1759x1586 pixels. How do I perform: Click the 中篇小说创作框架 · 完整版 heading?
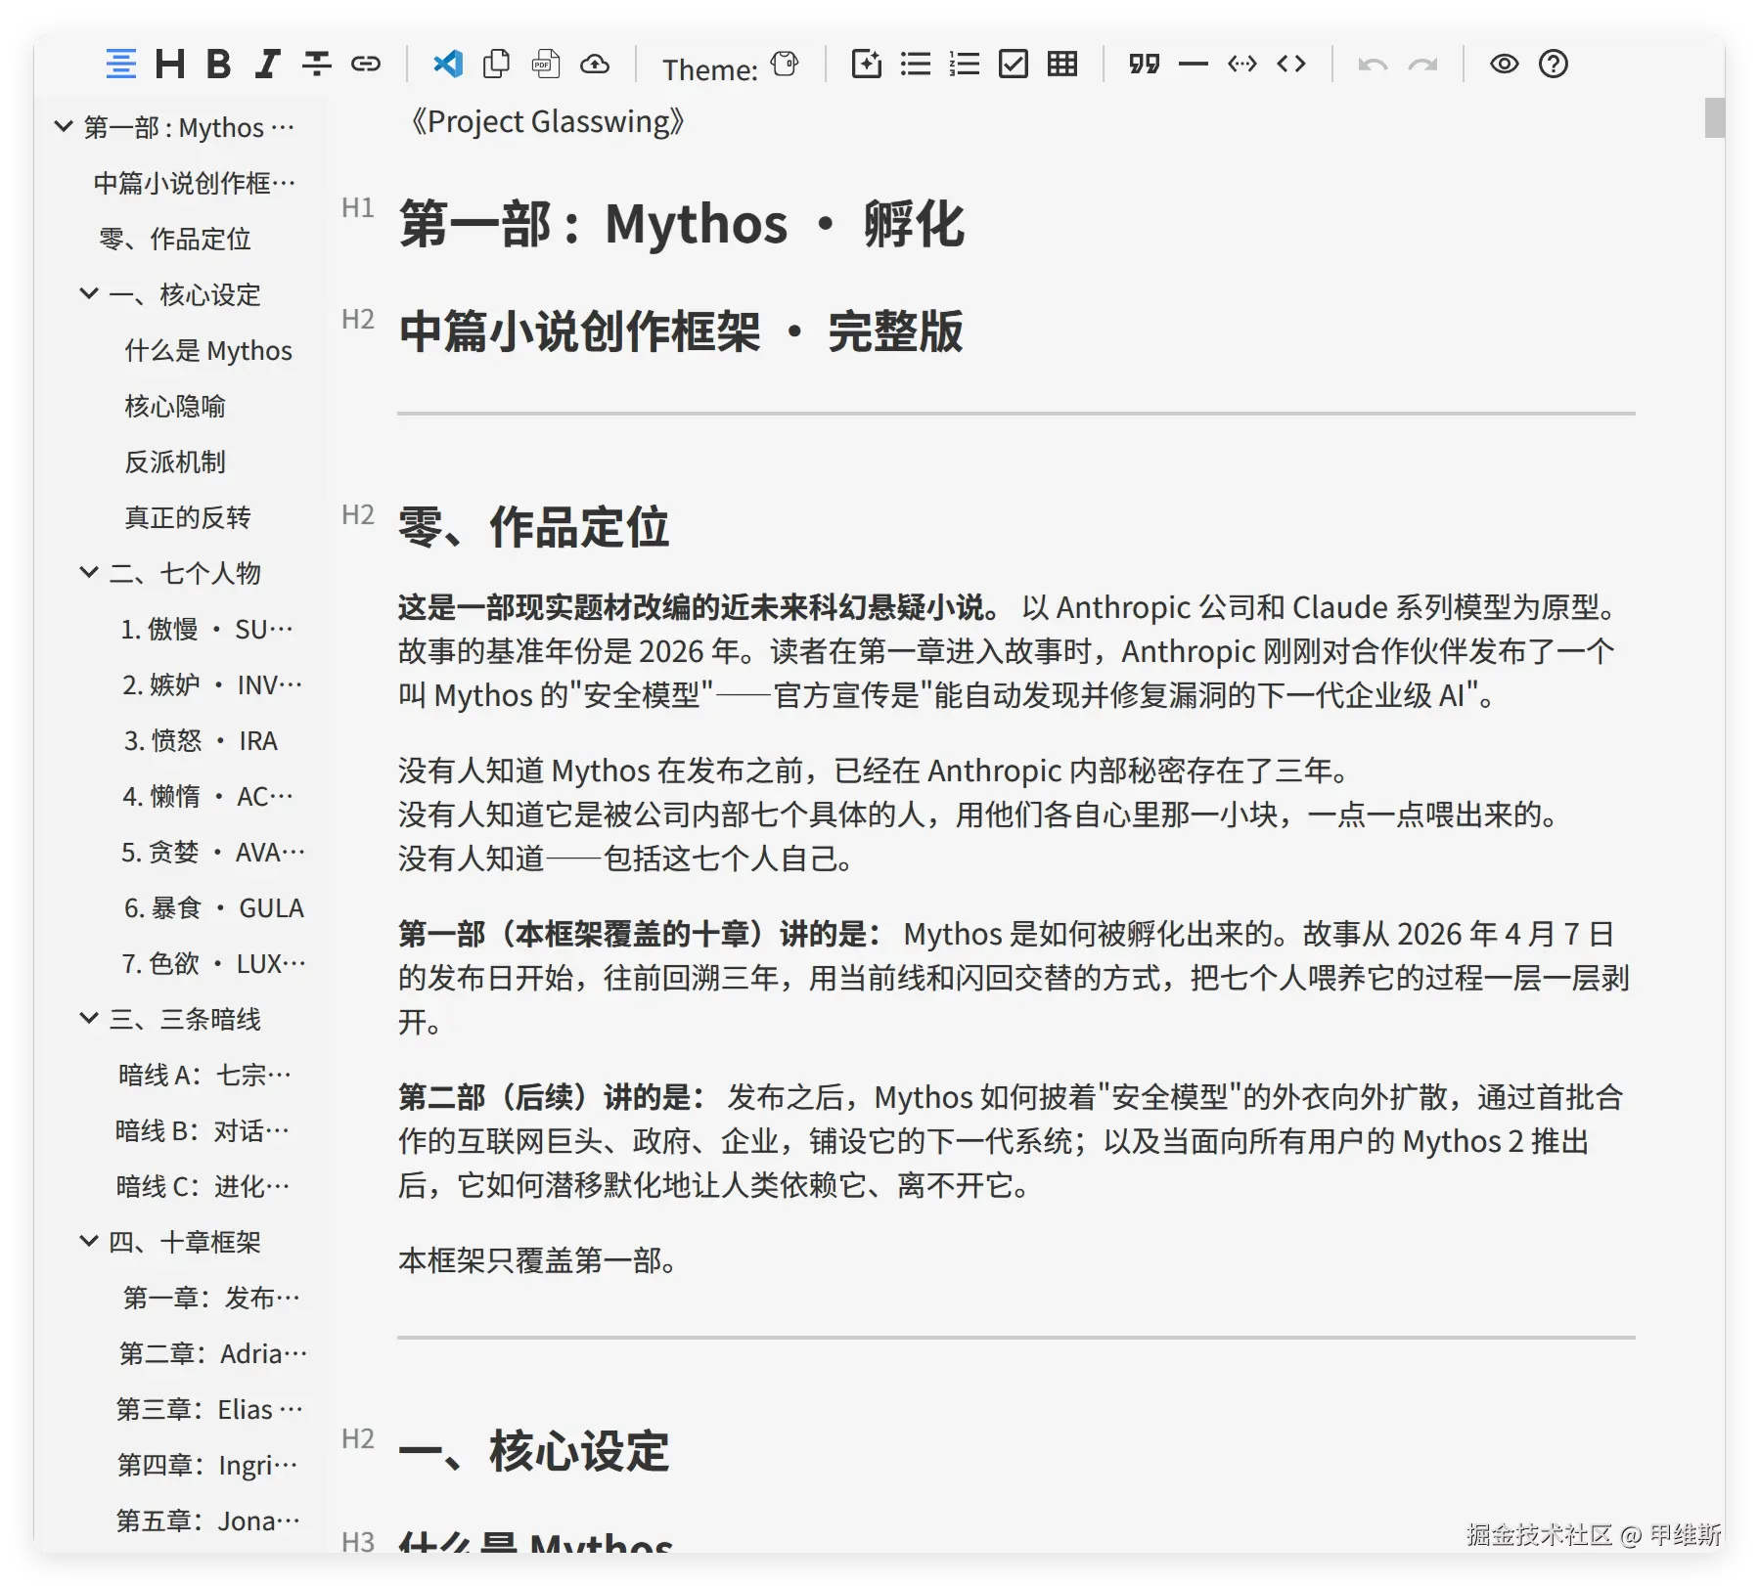point(681,331)
